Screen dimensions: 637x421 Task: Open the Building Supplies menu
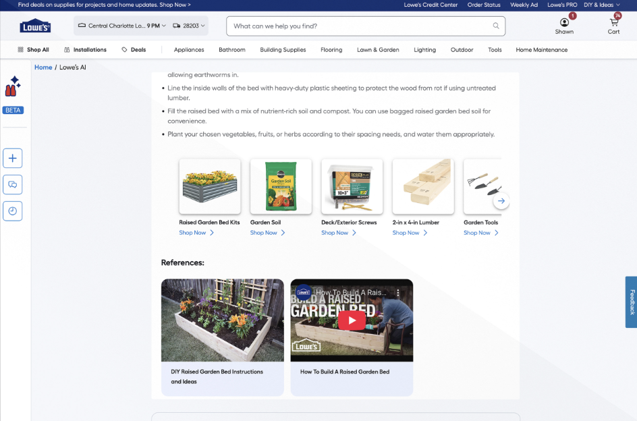283,49
